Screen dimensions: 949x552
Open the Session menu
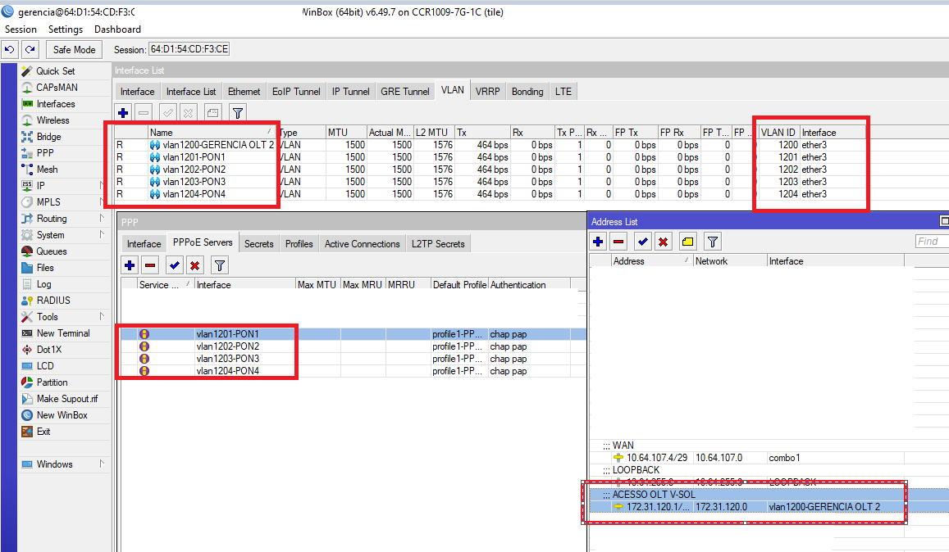click(21, 29)
